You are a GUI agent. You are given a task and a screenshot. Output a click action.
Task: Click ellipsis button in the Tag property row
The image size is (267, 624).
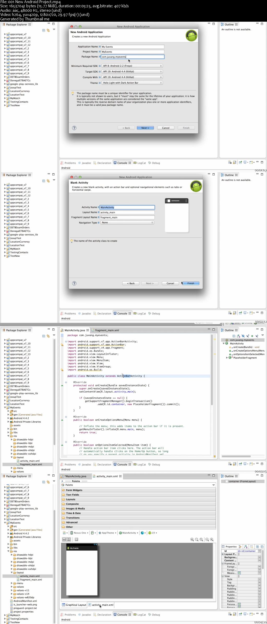259,582
